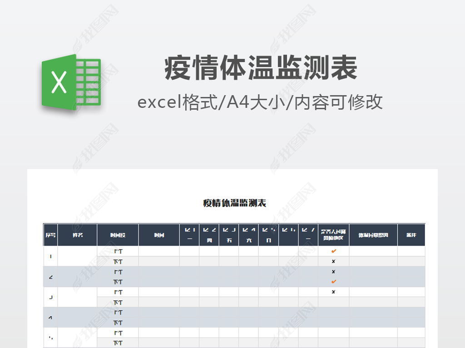The width and height of the screenshot is (465, 348).
Task: Select the 时间 header cell
Action: [159, 235]
